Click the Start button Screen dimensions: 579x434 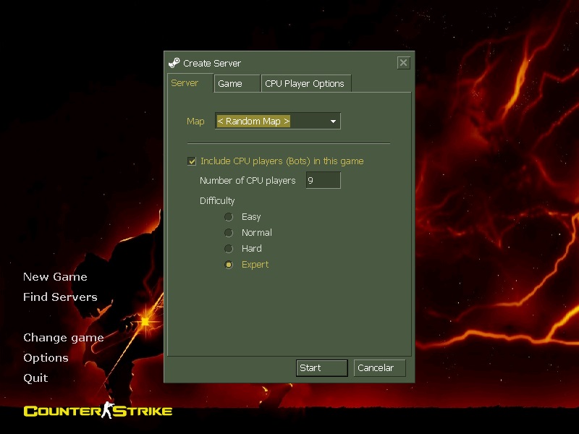tap(322, 368)
